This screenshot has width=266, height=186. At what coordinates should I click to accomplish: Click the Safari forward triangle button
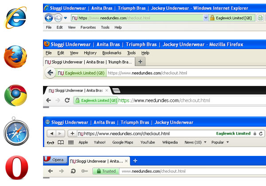click(60, 133)
